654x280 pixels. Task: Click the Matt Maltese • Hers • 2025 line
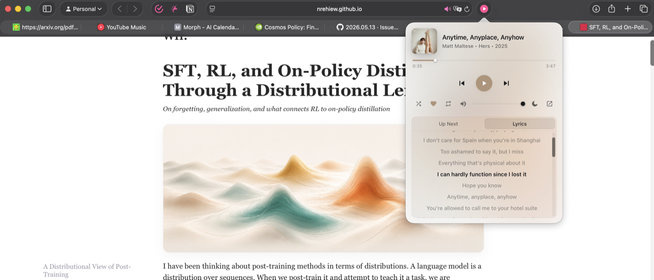coord(475,46)
